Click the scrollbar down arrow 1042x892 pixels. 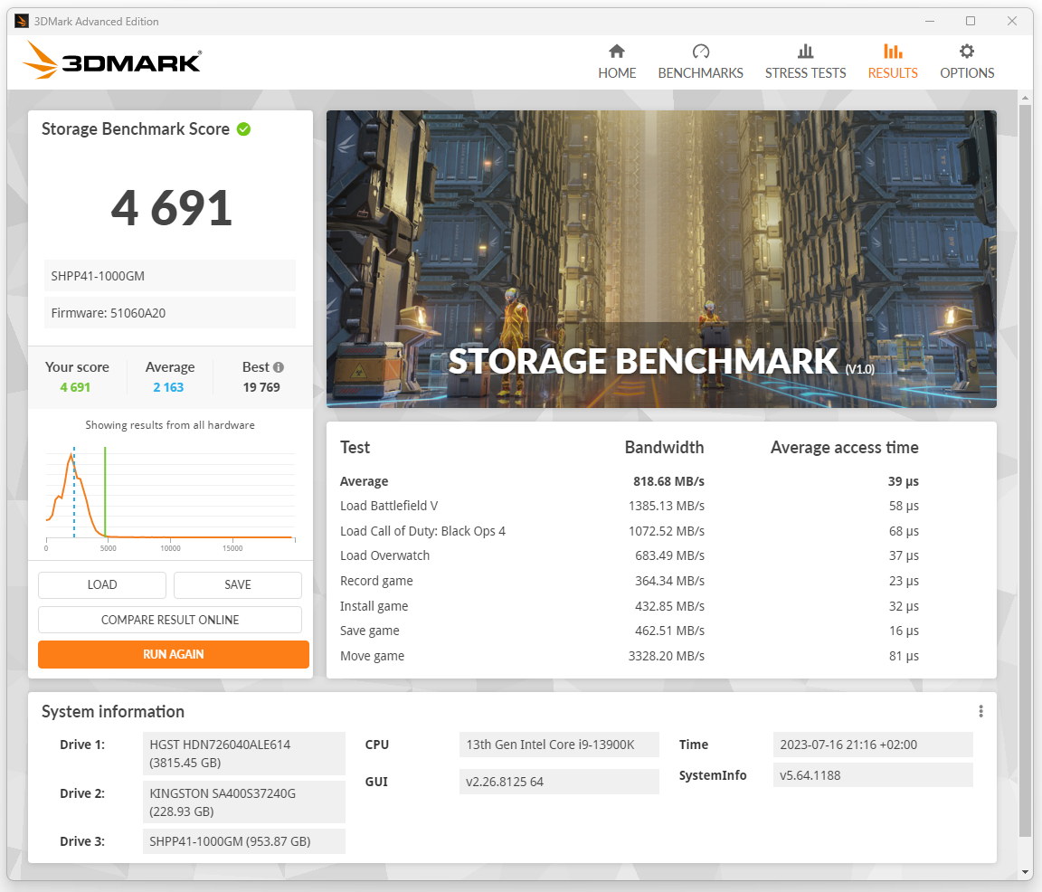(1025, 872)
